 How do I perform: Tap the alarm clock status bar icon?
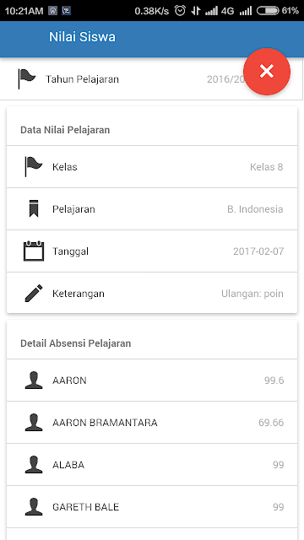click(x=180, y=11)
